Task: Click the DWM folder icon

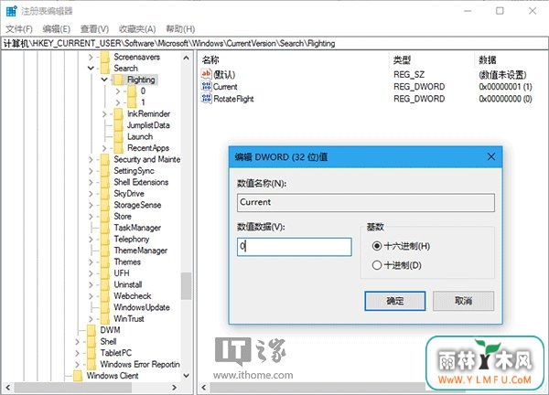Action: click(91, 330)
